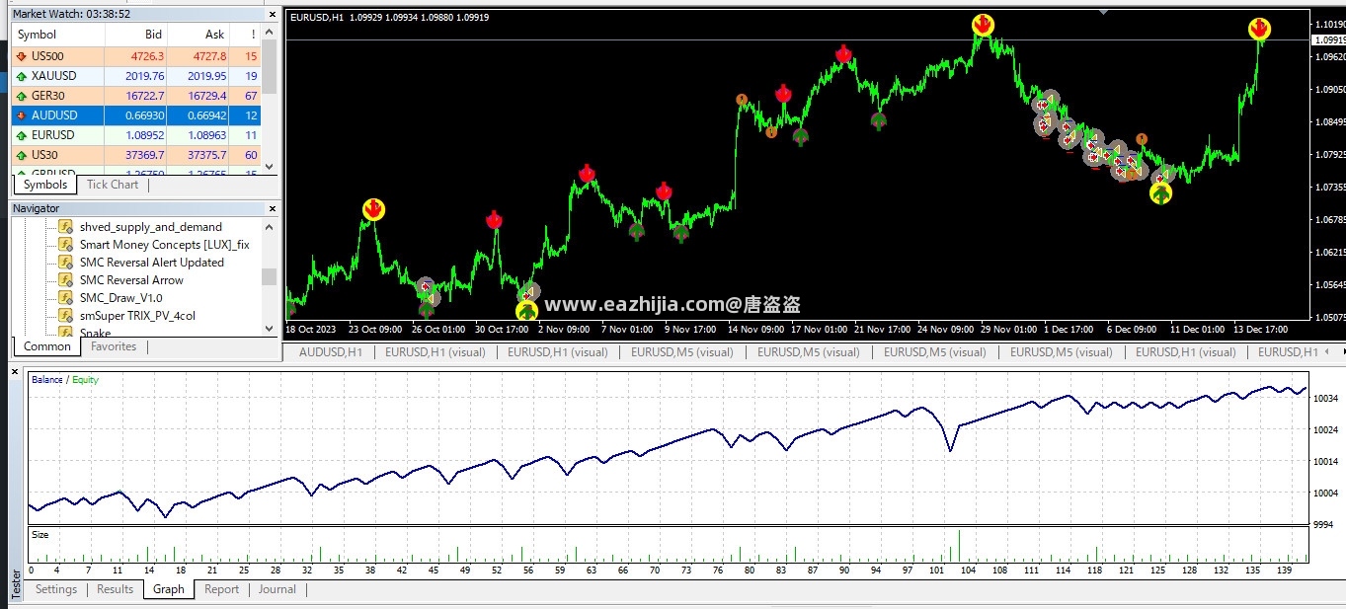Click the down-arrow icon beside US500
This screenshot has height=609, width=1346.
tap(22, 56)
